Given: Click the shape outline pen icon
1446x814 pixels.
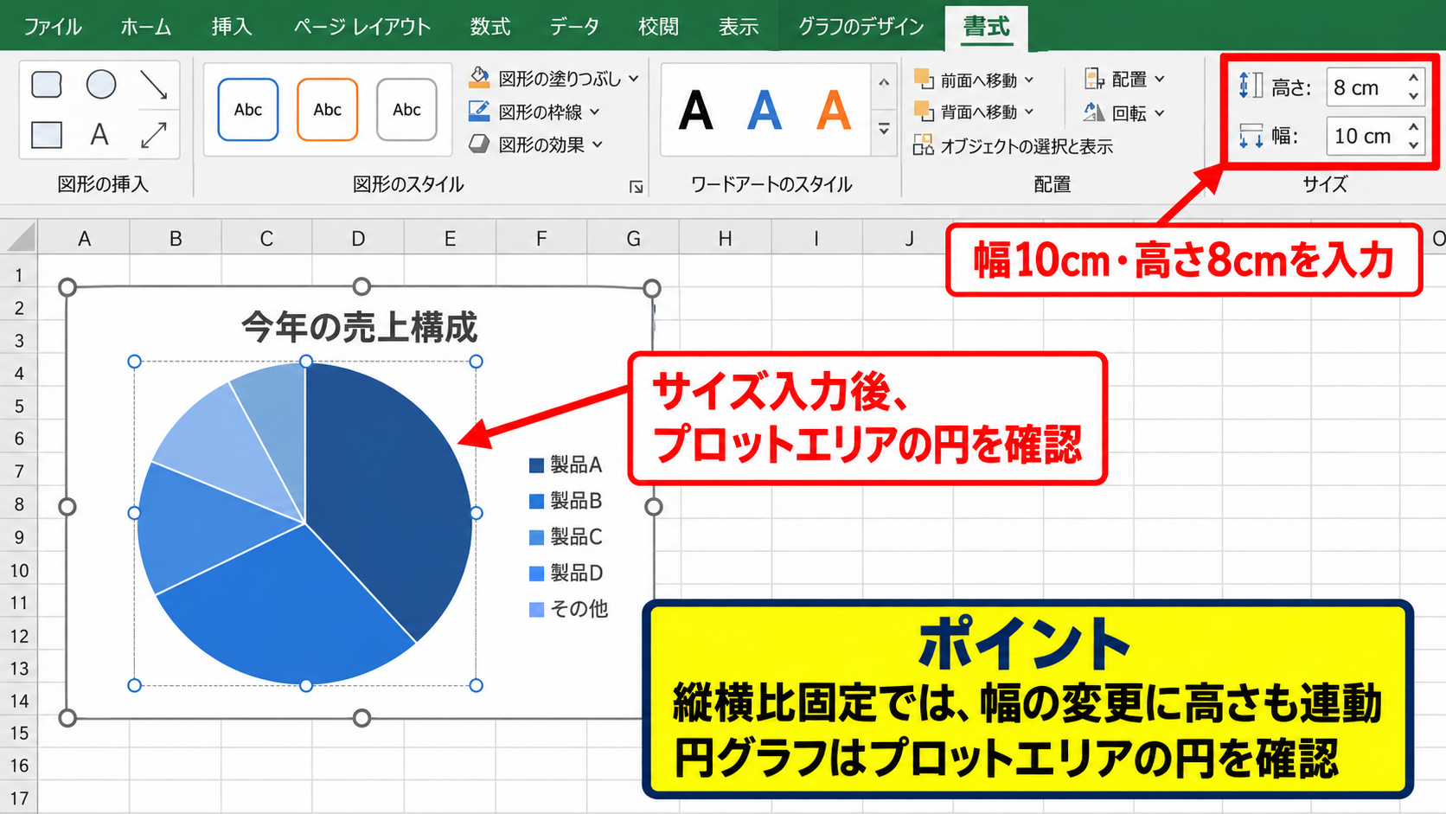Looking at the screenshot, I should click(479, 111).
